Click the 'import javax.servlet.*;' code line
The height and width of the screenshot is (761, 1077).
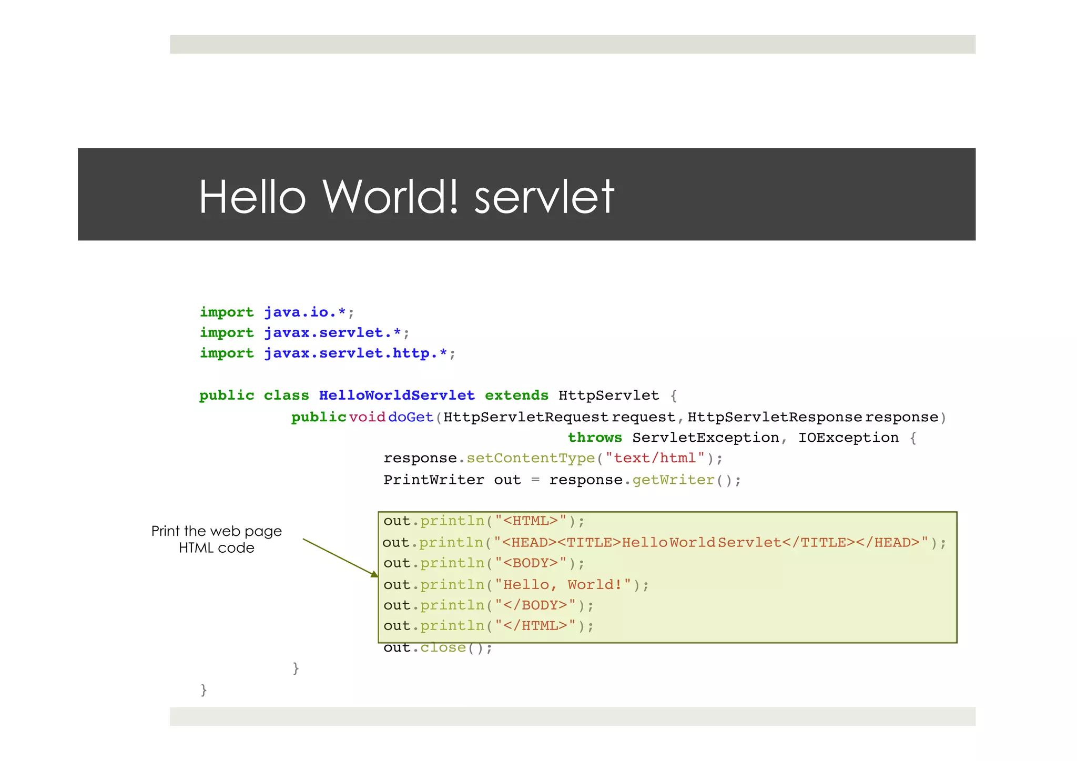[x=304, y=332]
